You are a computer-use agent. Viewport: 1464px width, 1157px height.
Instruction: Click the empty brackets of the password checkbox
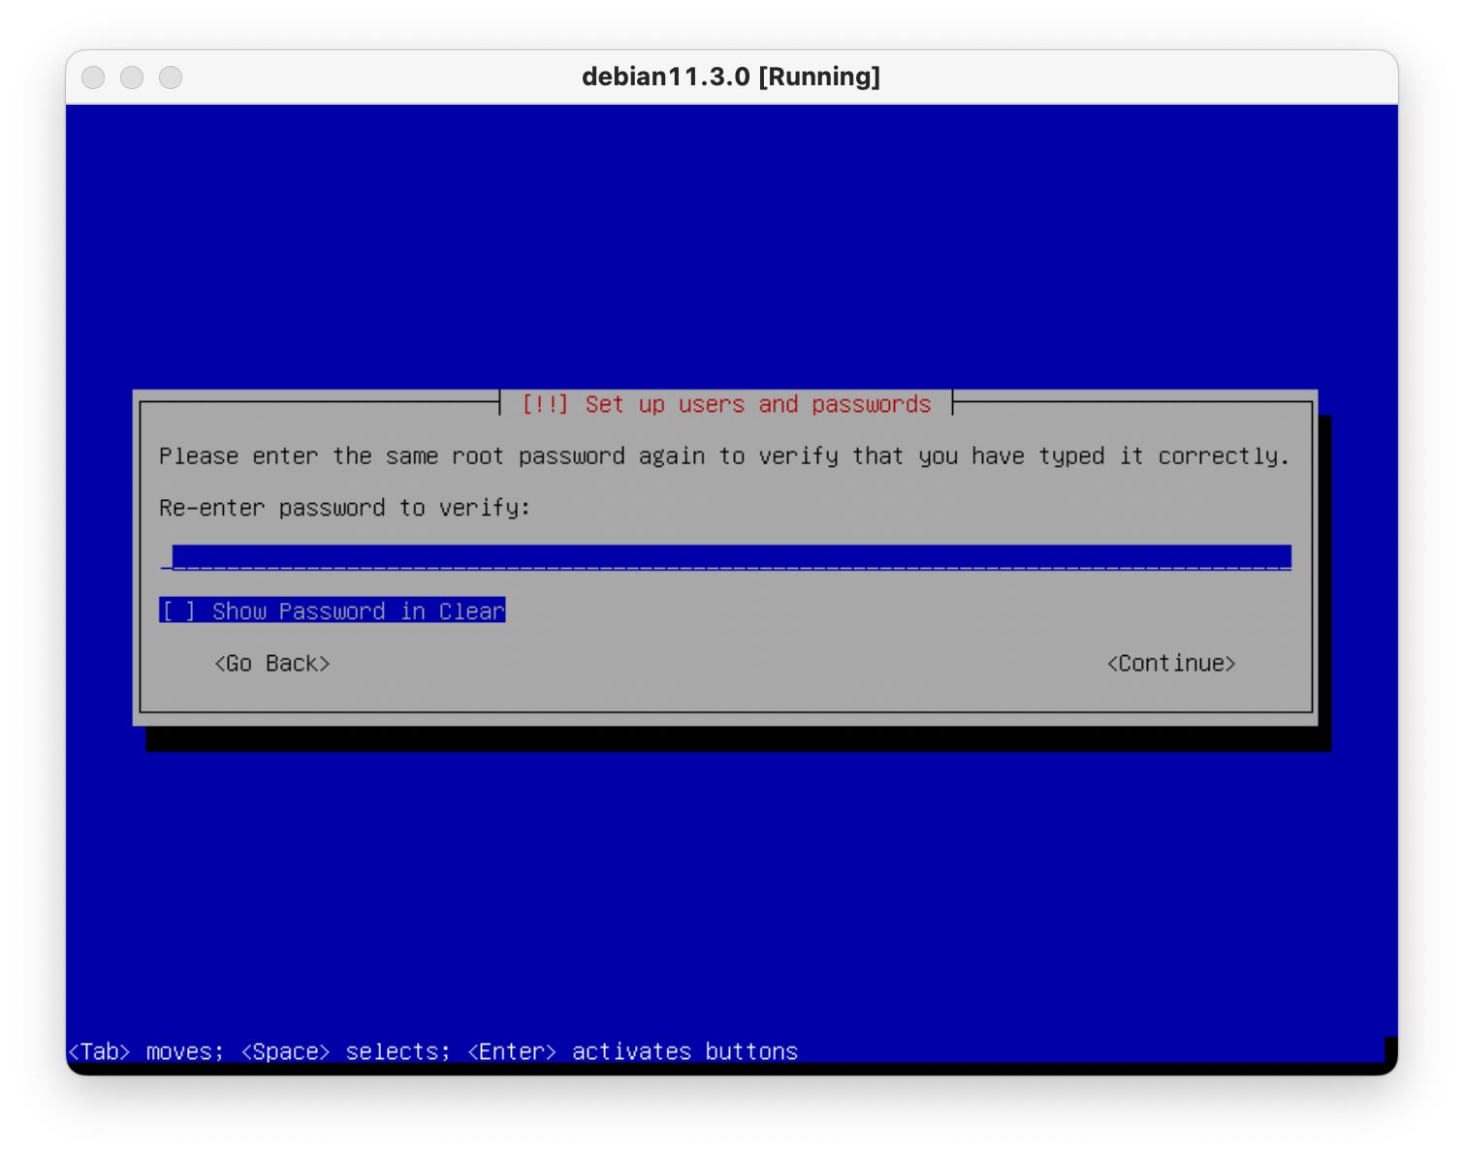click(178, 611)
